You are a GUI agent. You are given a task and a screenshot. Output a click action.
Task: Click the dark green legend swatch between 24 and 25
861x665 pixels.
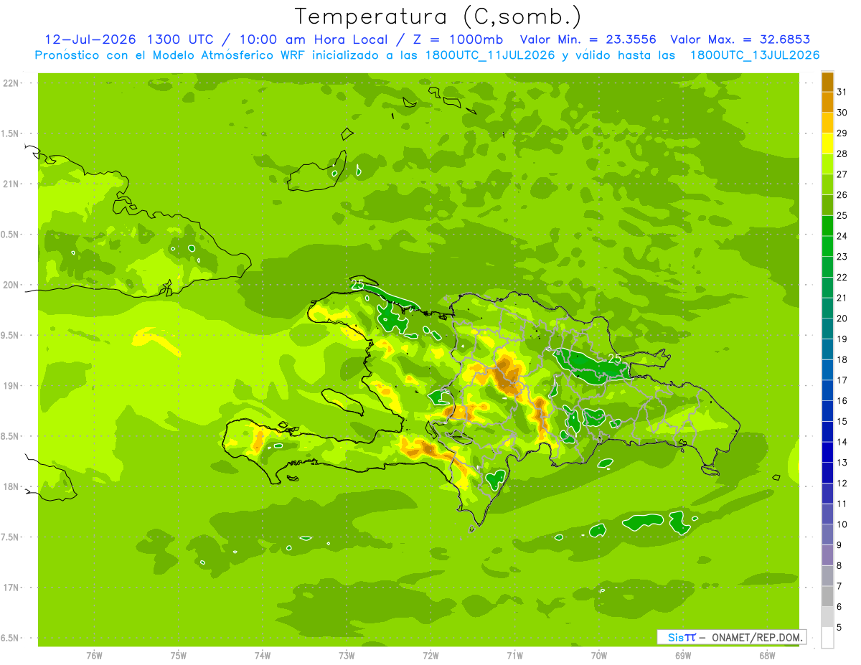pos(827,225)
